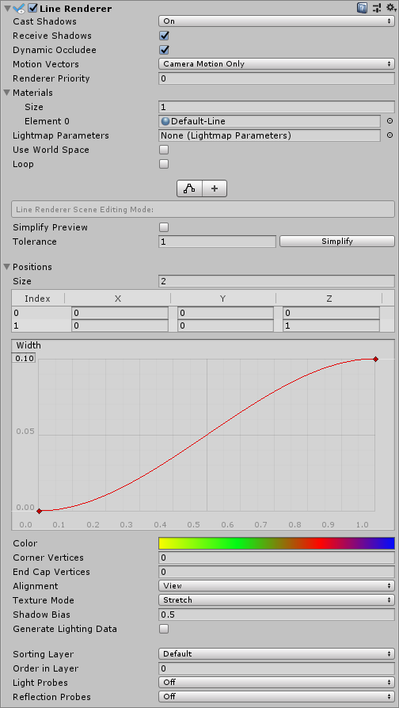The width and height of the screenshot is (399, 708).
Task: Select the end keyframe on width curve
Action: point(375,359)
